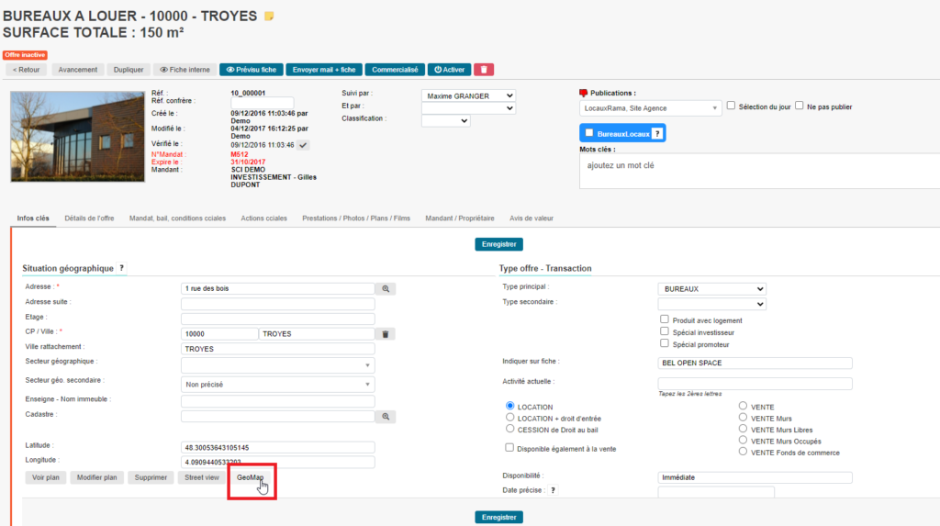Select the VENTE Murs Libres radio option
940x526 pixels.
(x=744, y=430)
